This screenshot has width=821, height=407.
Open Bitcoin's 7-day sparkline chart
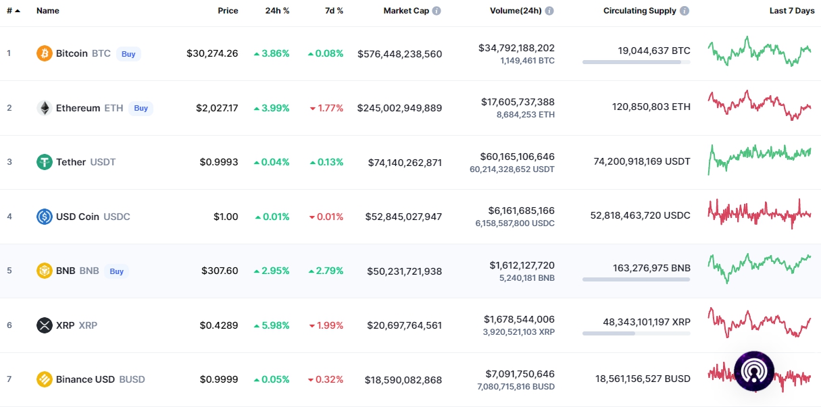coord(760,51)
